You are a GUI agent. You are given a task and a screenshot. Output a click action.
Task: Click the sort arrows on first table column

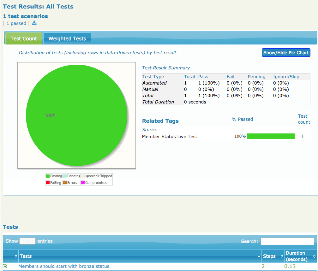point(16,256)
